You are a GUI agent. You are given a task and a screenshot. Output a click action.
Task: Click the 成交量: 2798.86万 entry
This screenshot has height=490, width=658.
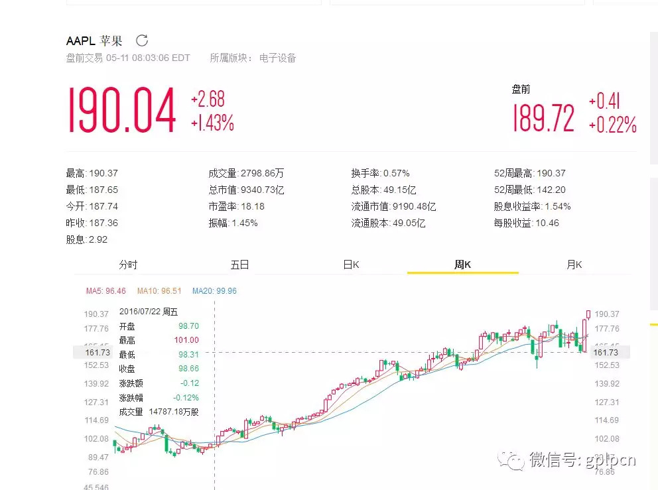tap(246, 173)
